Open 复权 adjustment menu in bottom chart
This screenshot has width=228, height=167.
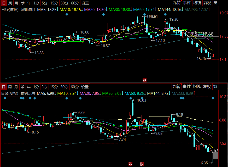click(207, 87)
